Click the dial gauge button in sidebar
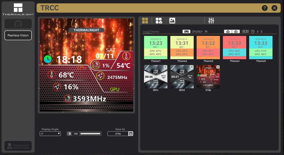Image resolution: width=284 pixels, height=155 pixels. coord(18,24)
